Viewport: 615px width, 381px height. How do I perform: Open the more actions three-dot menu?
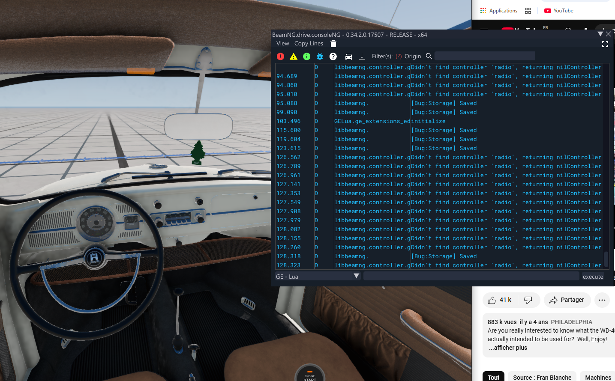pyautogui.click(x=602, y=300)
